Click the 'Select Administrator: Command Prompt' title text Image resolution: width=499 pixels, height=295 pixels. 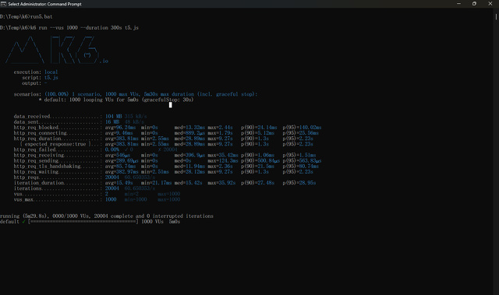45,4
